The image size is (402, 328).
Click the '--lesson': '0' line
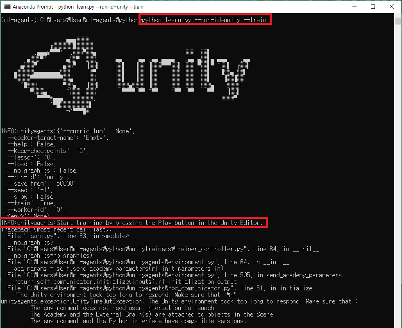30,157
